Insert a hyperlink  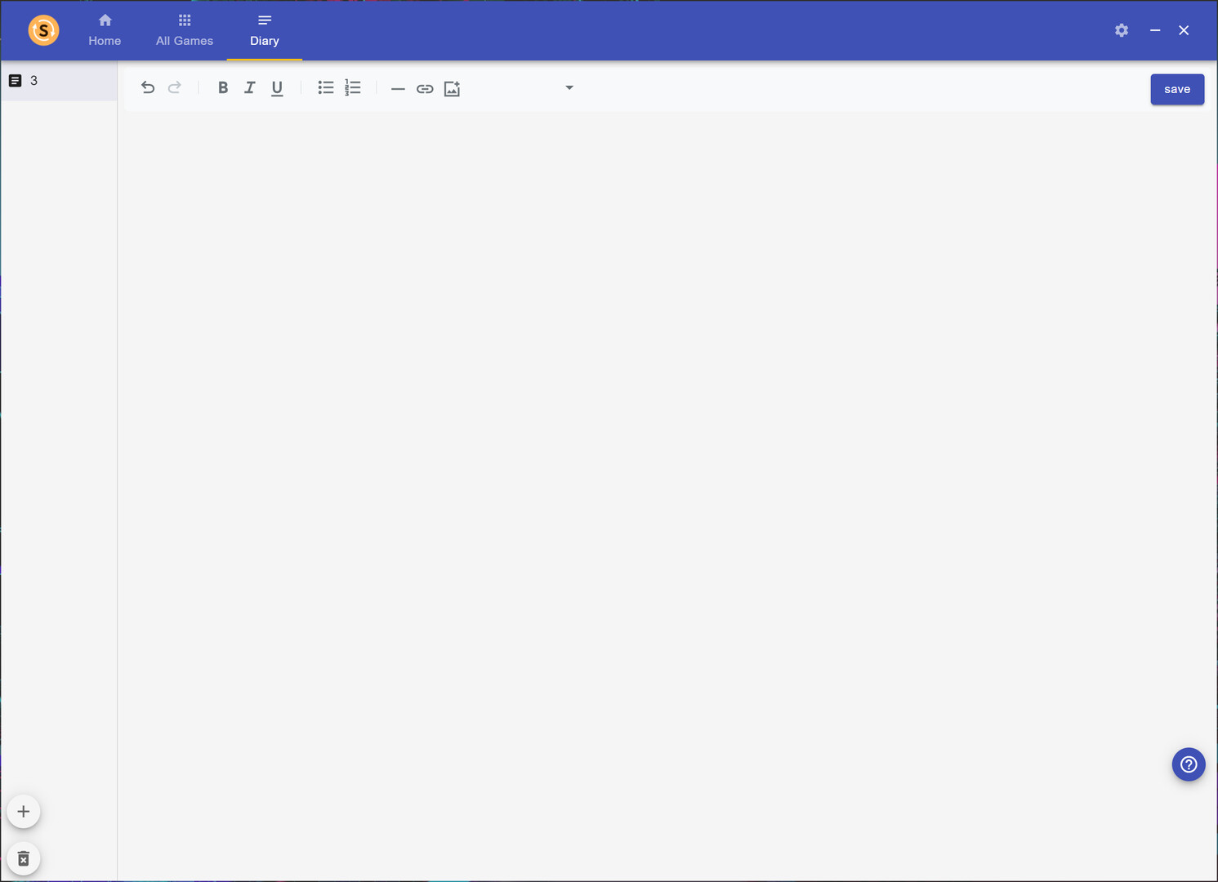pos(425,88)
